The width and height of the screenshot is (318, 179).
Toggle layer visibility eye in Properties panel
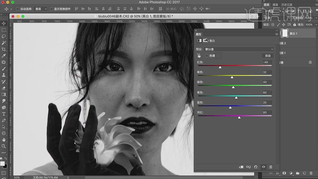[x=263, y=167]
